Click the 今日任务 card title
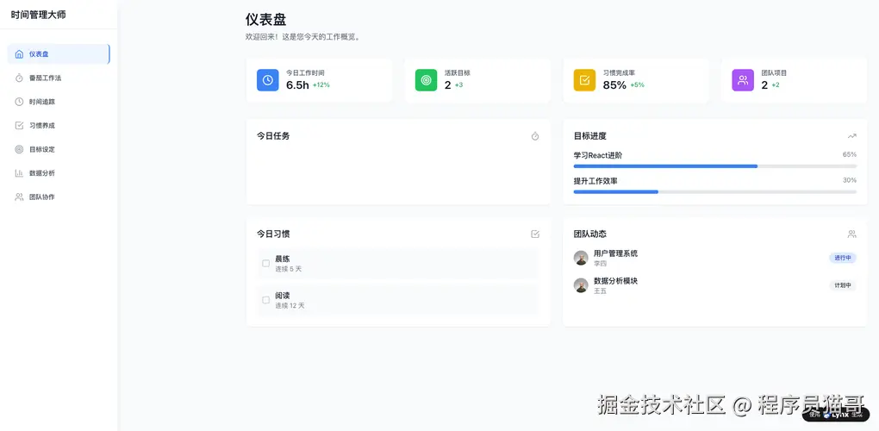879x431 pixels. point(273,135)
